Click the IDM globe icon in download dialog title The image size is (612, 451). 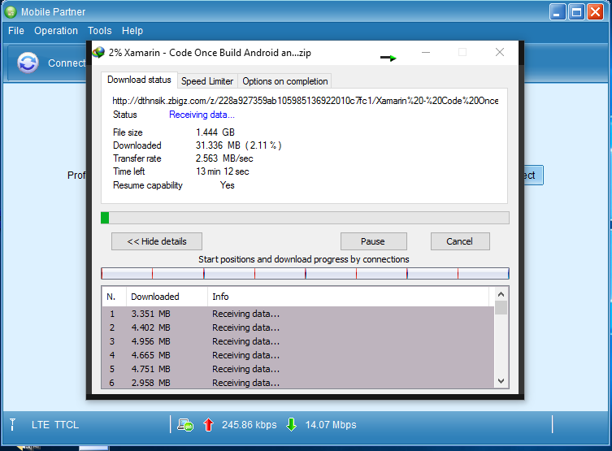(x=98, y=52)
